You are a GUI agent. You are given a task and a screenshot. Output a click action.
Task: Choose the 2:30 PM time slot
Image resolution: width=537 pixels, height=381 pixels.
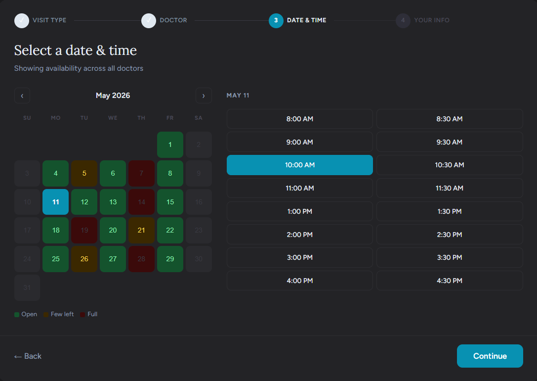click(x=449, y=235)
